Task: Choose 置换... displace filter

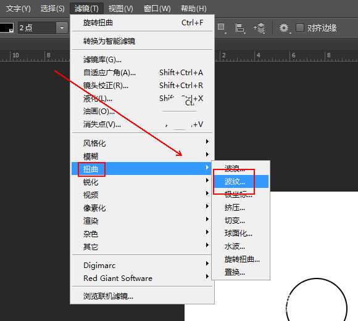Action: [241, 272]
